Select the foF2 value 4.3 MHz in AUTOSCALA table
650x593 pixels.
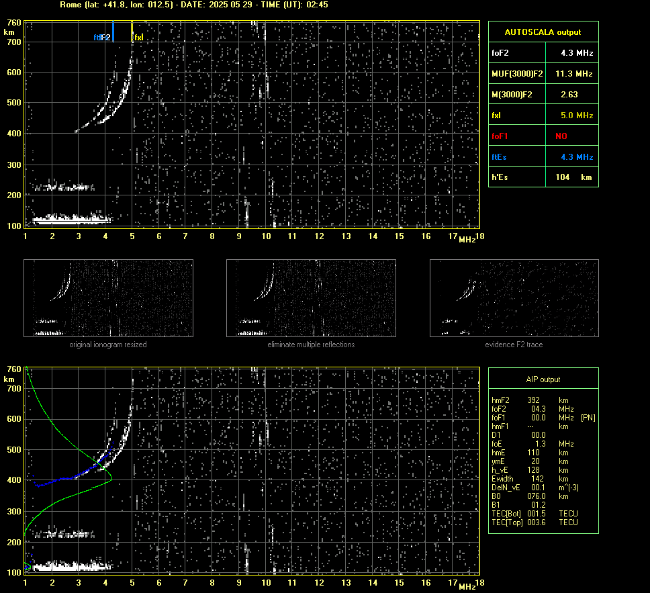pos(577,53)
